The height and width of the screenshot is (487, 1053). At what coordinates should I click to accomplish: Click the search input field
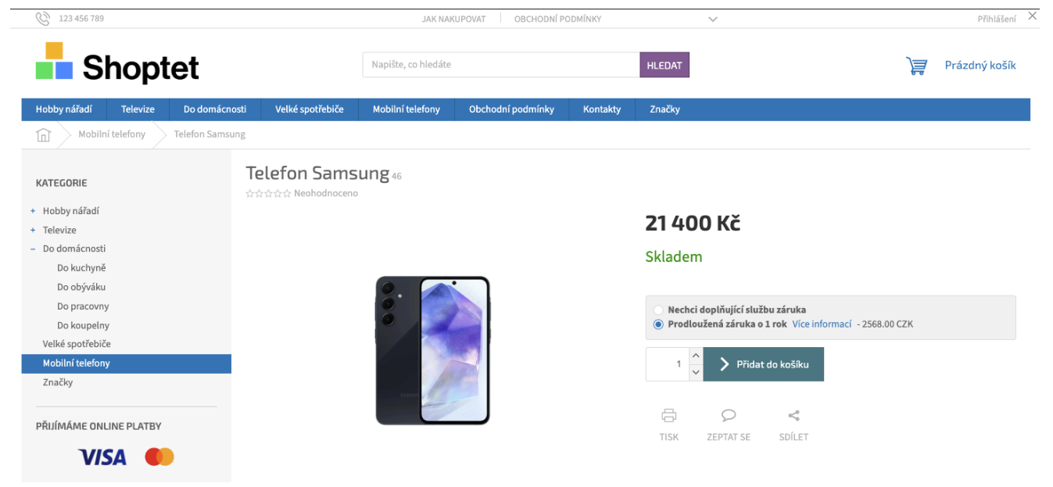tap(500, 65)
